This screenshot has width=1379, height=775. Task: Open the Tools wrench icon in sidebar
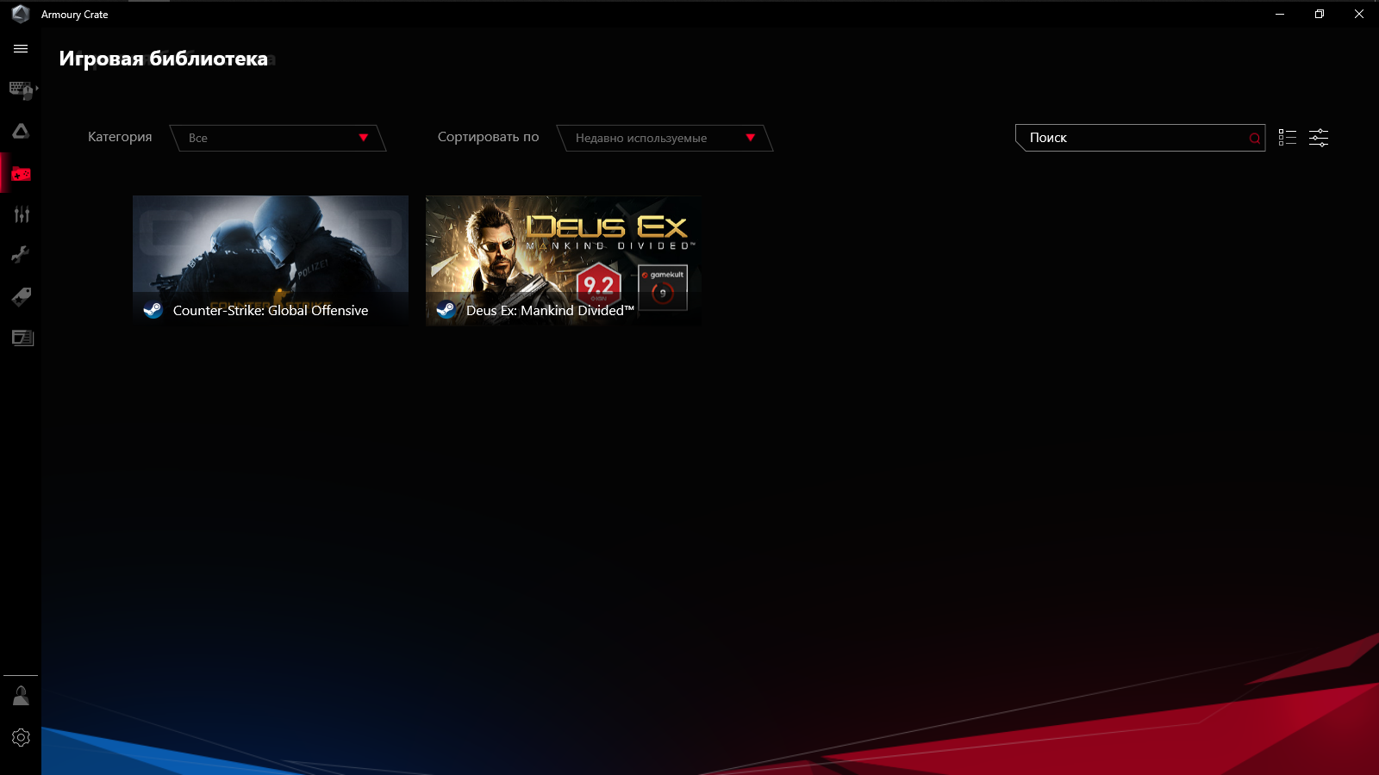(x=21, y=254)
